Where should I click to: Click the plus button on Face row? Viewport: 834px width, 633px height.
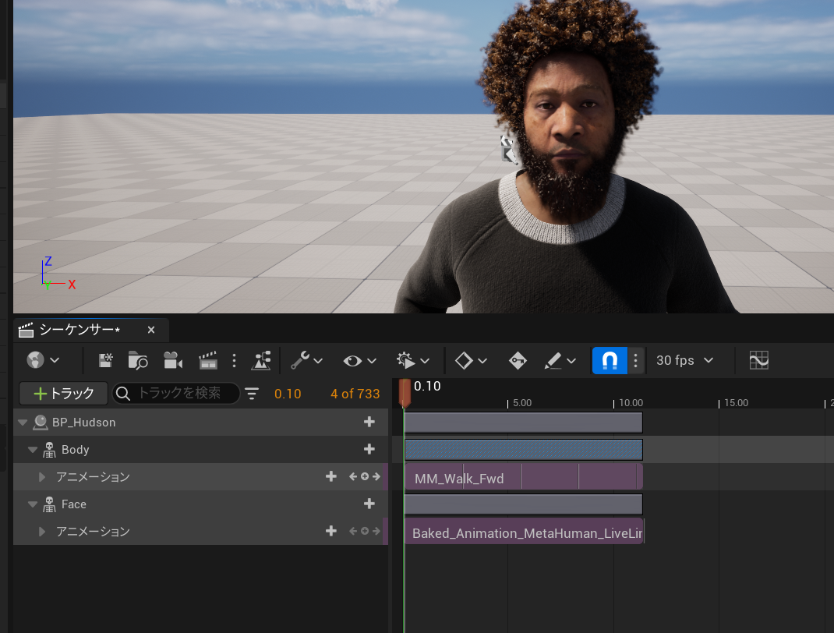(x=369, y=504)
